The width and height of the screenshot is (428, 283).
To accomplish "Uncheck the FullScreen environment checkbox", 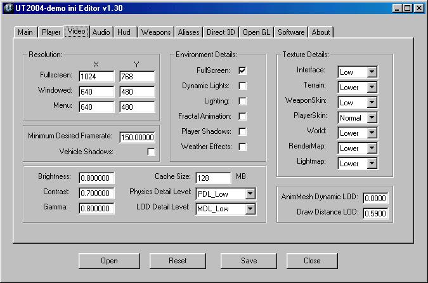I will click(x=242, y=70).
